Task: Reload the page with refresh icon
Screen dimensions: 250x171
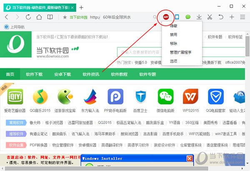Action: 28,17
